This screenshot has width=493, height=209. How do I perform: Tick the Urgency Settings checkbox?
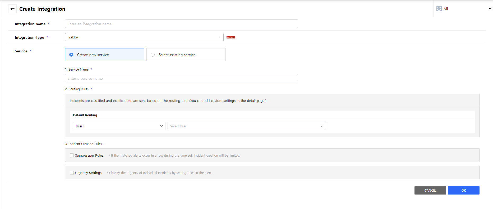(72, 173)
